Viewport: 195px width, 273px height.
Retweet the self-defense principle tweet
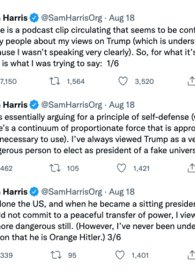[55, 168]
